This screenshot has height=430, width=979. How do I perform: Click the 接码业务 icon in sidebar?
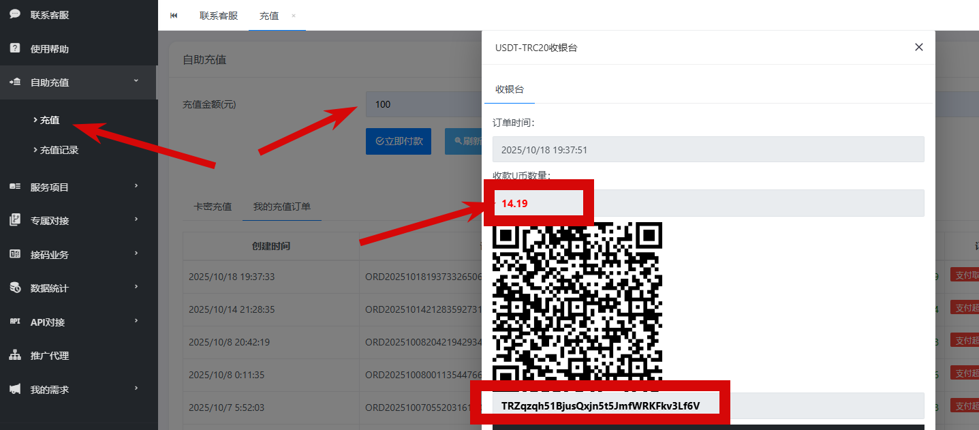[x=15, y=254]
